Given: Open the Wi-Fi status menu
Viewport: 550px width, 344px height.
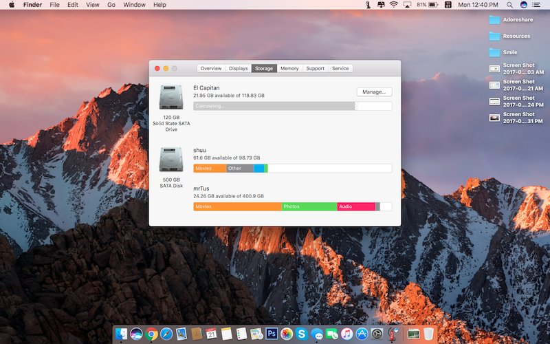Looking at the screenshot, I should point(393,5).
